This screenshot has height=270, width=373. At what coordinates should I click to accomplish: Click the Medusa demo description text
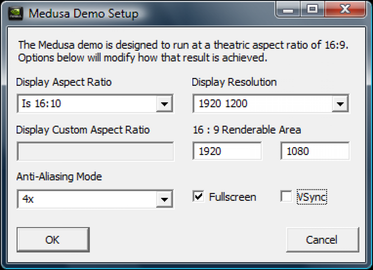tap(184, 51)
